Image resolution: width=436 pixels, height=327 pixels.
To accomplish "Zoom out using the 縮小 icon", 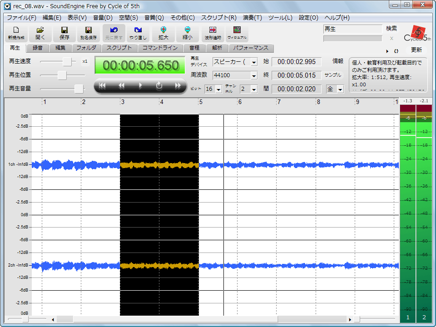I will tap(187, 33).
